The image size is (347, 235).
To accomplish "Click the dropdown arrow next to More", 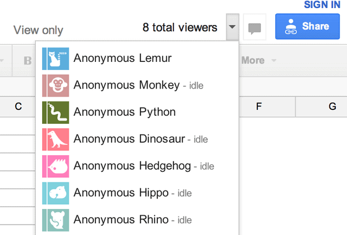I will click(274, 60).
